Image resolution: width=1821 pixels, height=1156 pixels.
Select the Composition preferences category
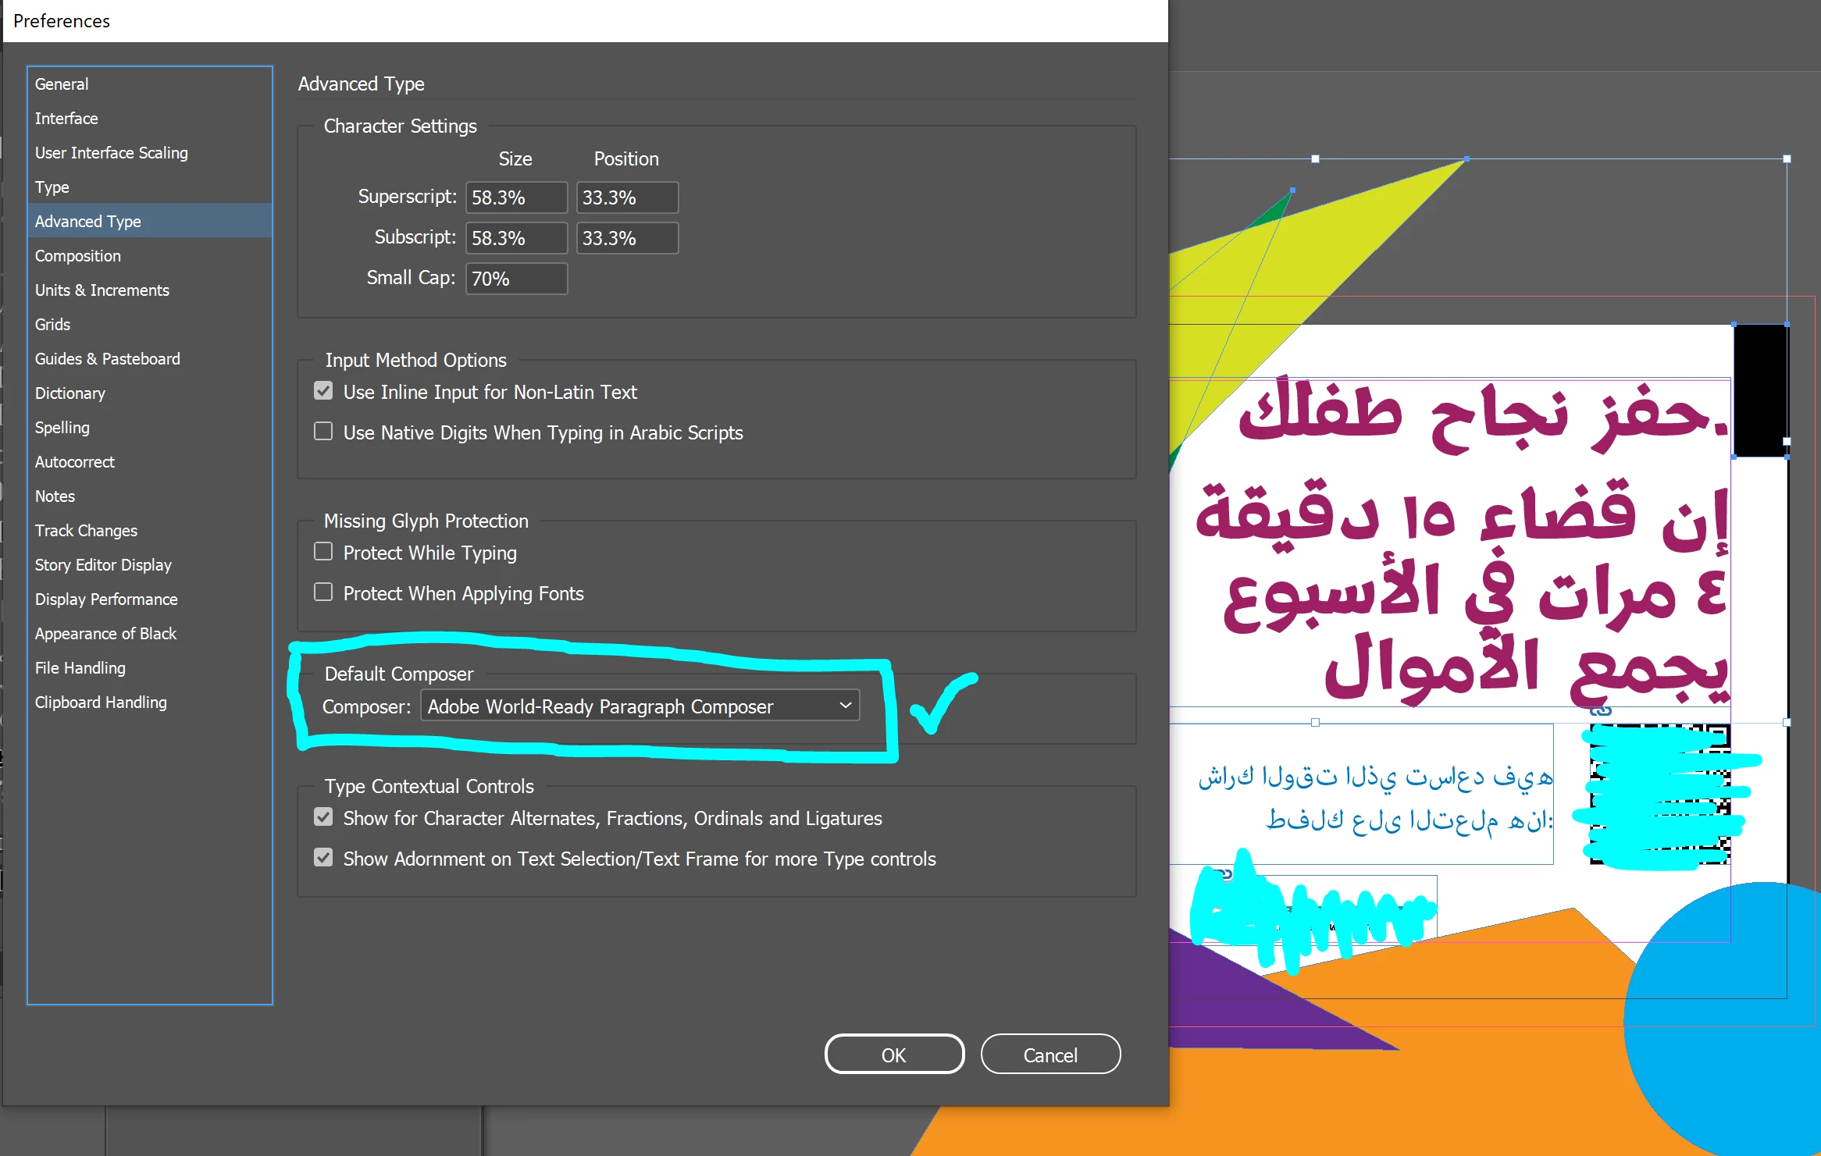[x=78, y=256]
